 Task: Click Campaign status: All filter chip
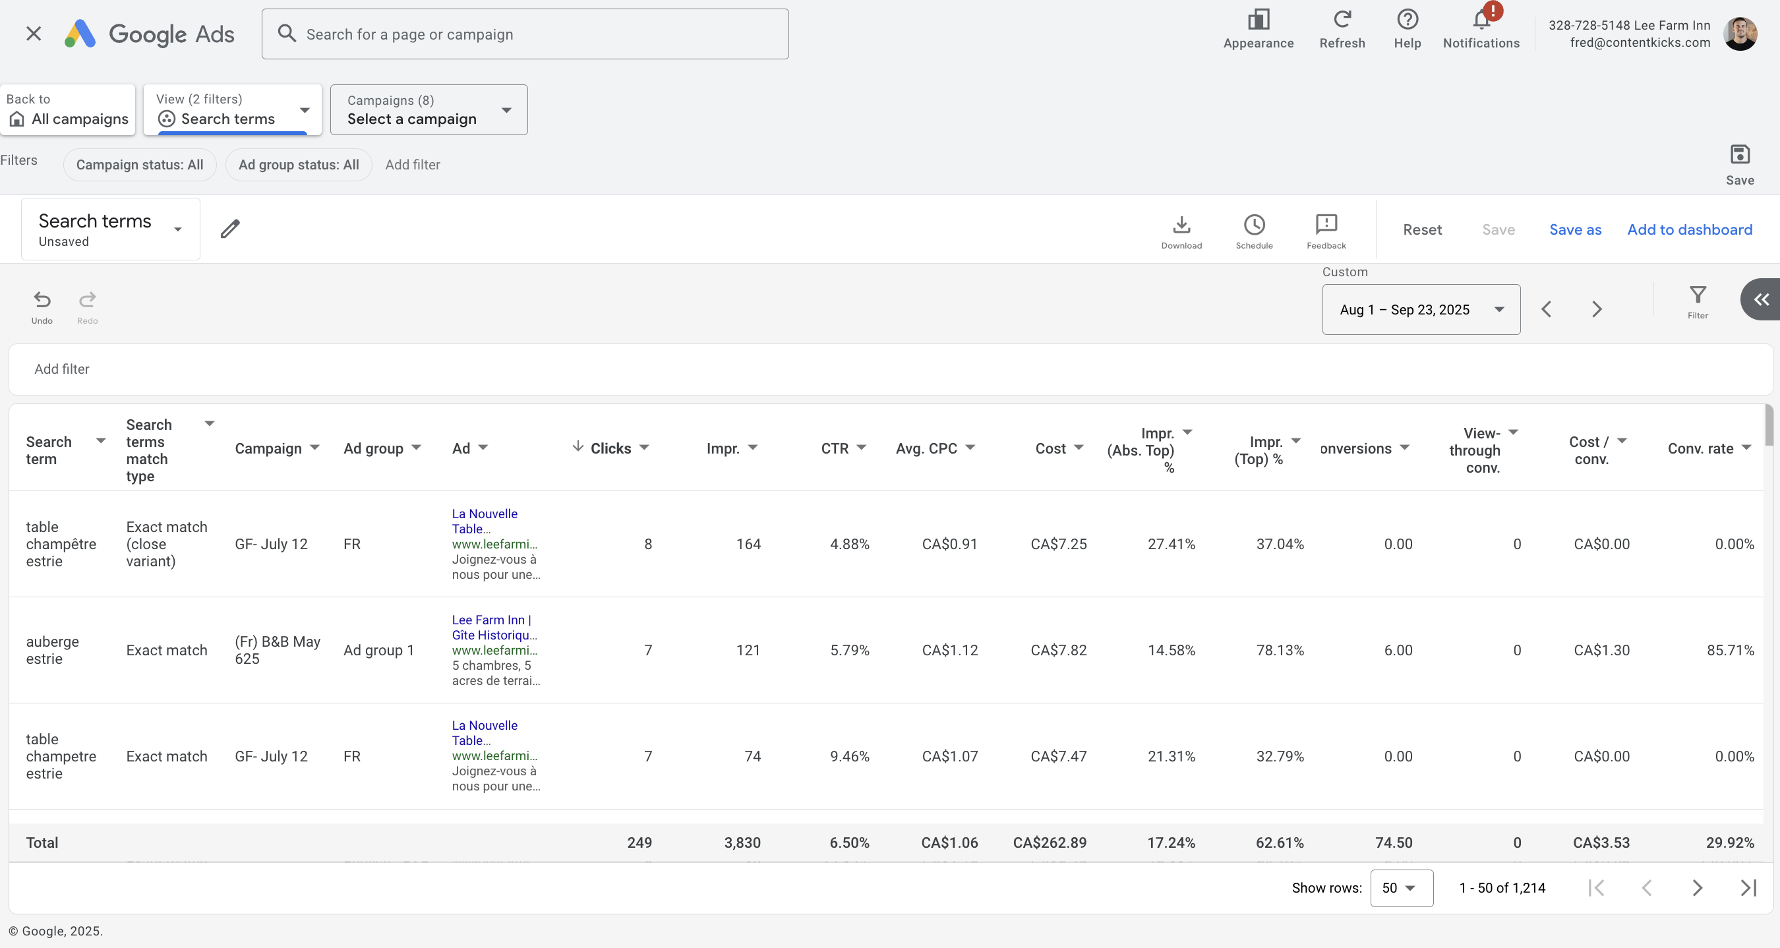tap(140, 164)
